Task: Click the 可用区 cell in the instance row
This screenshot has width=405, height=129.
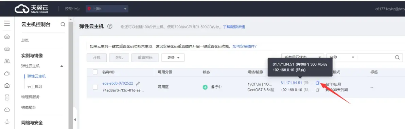Action: (163, 87)
